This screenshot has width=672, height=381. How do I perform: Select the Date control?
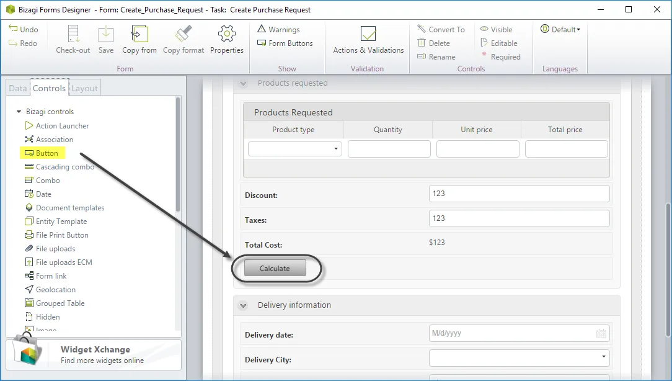point(38,194)
